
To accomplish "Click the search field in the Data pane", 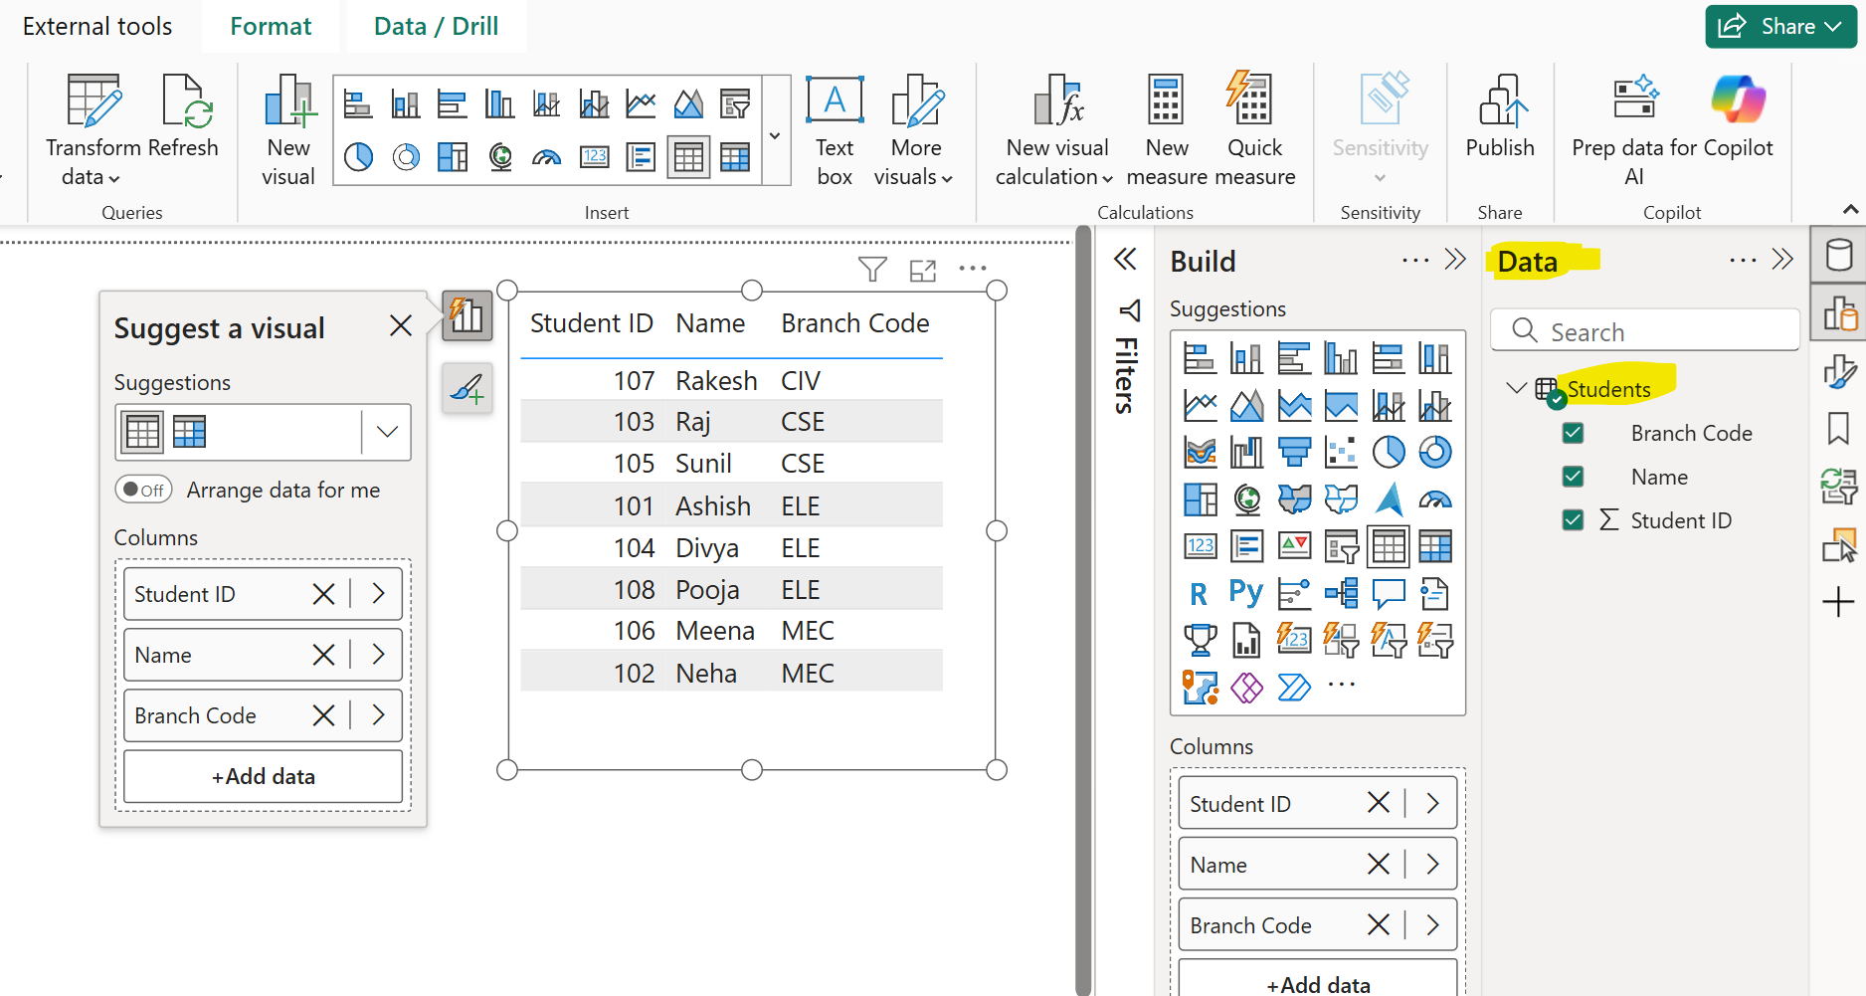I will click(1643, 330).
